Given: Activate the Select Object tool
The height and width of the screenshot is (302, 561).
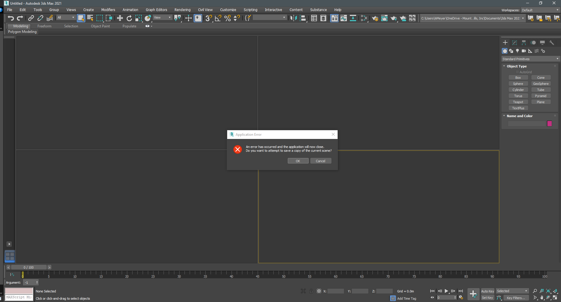Looking at the screenshot, I should click(x=81, y=18).
